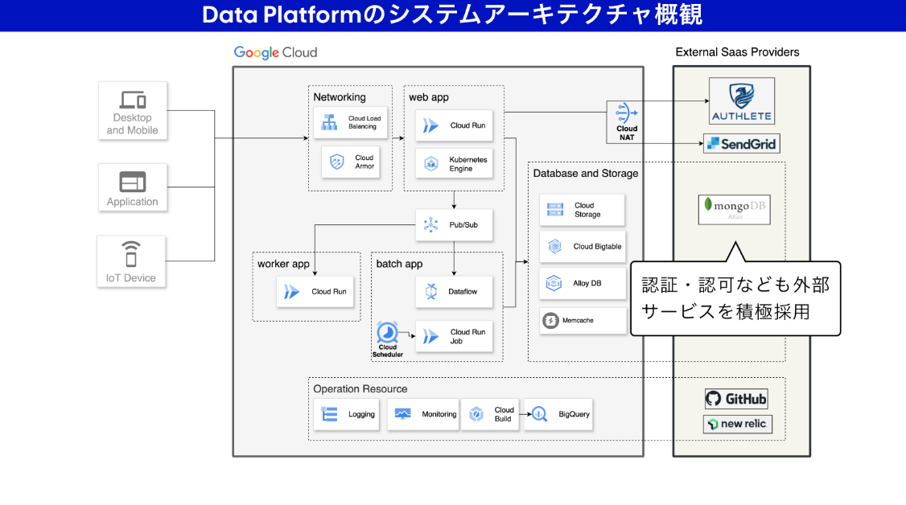Click the Authlete logo
The image size is (906, 505).
[741, 101]
